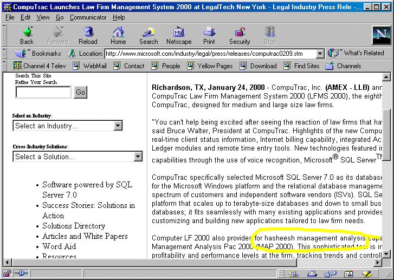This screenshot has height=280, width=394.
Task: Reload the current page
Action: pyautogui.click(x=88, y=35)
